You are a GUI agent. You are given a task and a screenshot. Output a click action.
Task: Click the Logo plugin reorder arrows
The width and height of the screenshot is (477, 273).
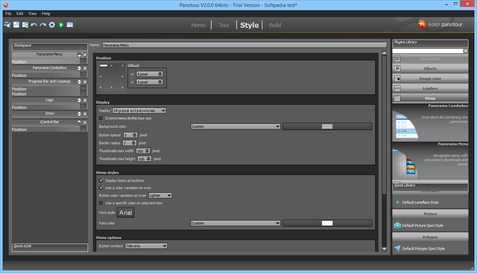pos(79,100)
